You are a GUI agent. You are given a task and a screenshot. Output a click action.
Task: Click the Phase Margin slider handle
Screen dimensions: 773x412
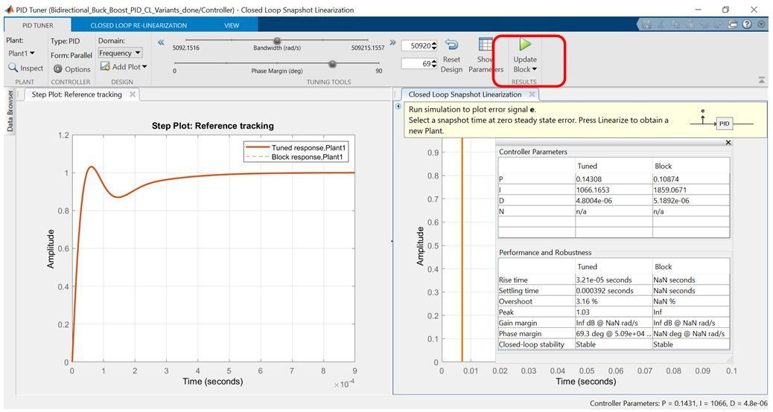[333, 64]
